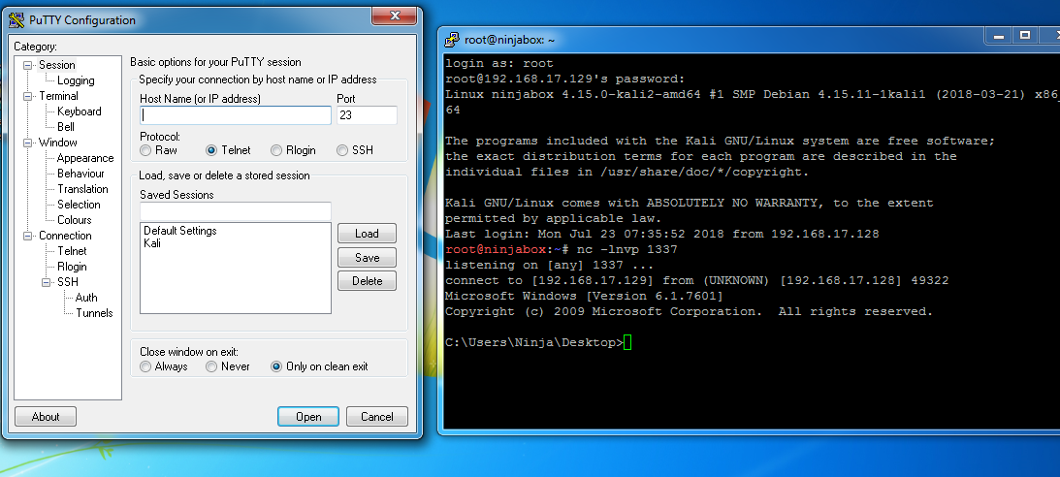The width and height of the screenshot is (1060, 477).
Task: Select the Rlogin protocol radio button
Action: (x=275, y=150)
